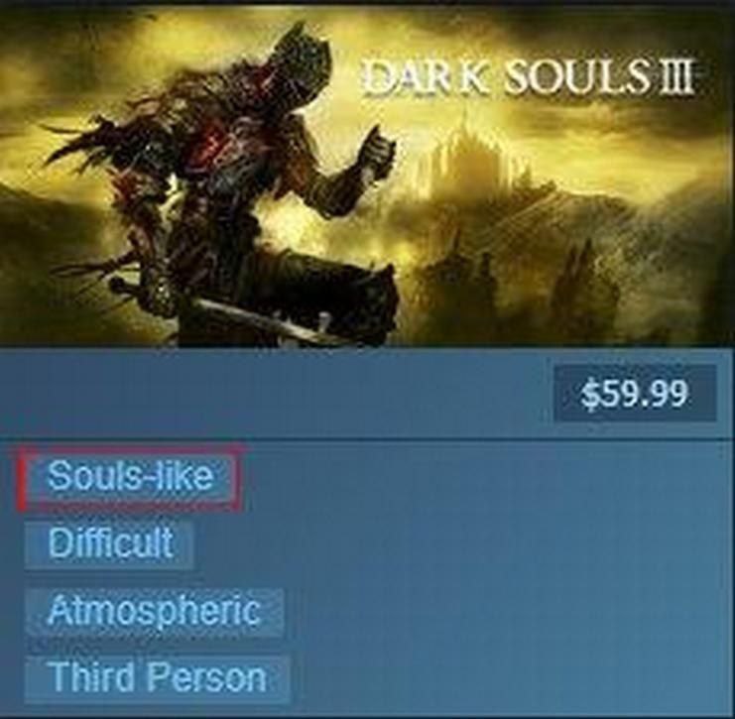Browse games tagged Difficult
This screenshot has height=719, width=735.
pos(109,543)
